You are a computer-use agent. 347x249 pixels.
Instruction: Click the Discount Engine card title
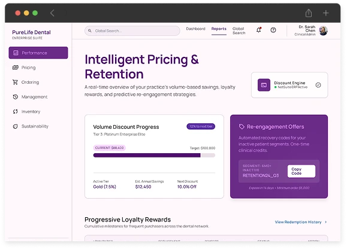pyautogui.click(x=289, y=83)
